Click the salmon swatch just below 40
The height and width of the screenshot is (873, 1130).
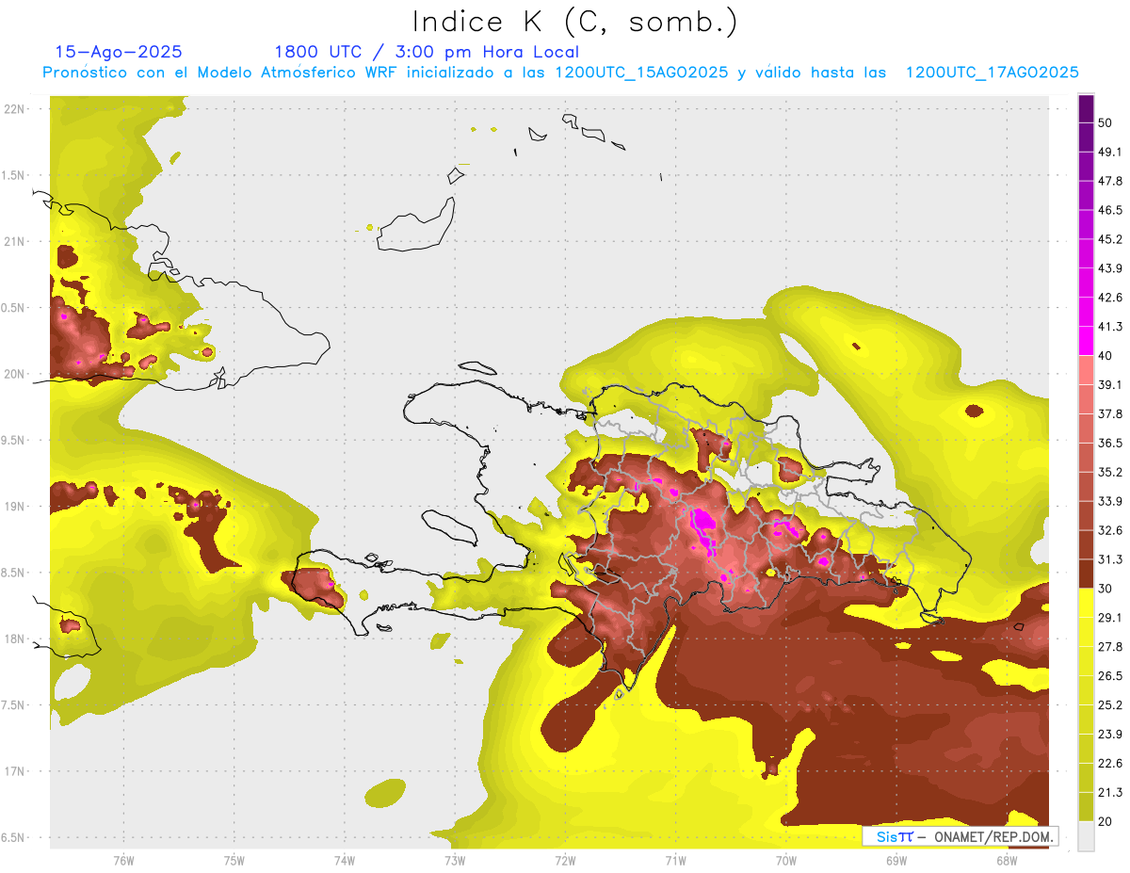click(x=1086, y=370)
